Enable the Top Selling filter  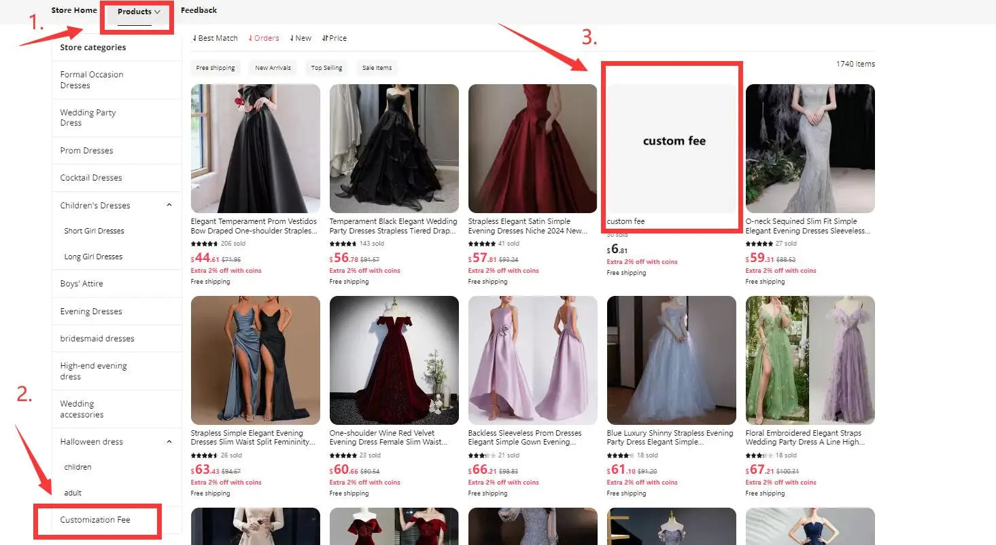click(326, 67)
